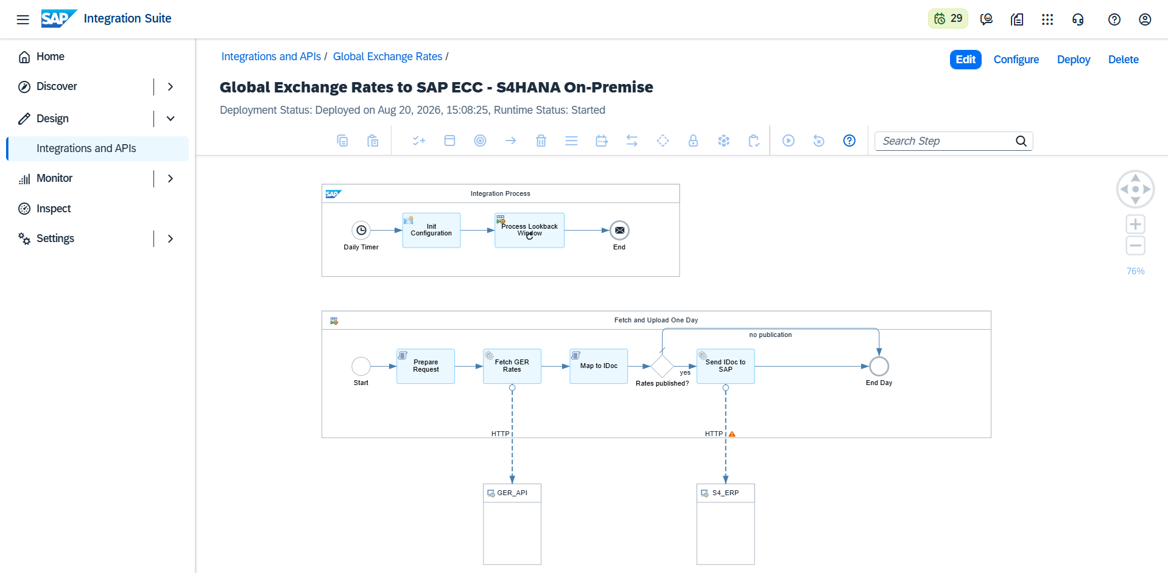
Task: Select the Prepare Request step
Action: coord(426,366)
